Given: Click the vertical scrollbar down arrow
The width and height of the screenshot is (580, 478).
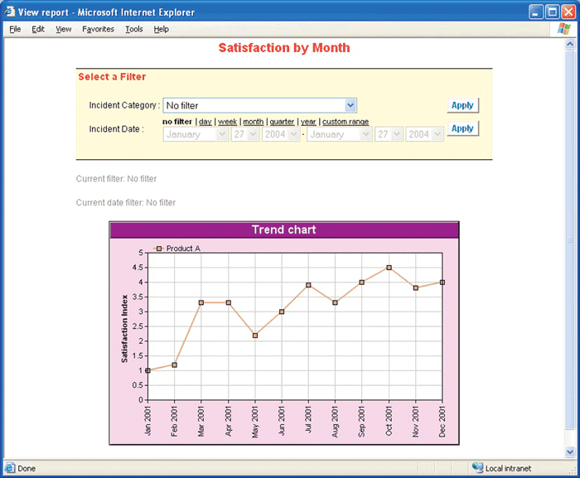Looking at the screenshot, I should pos(571,452).
